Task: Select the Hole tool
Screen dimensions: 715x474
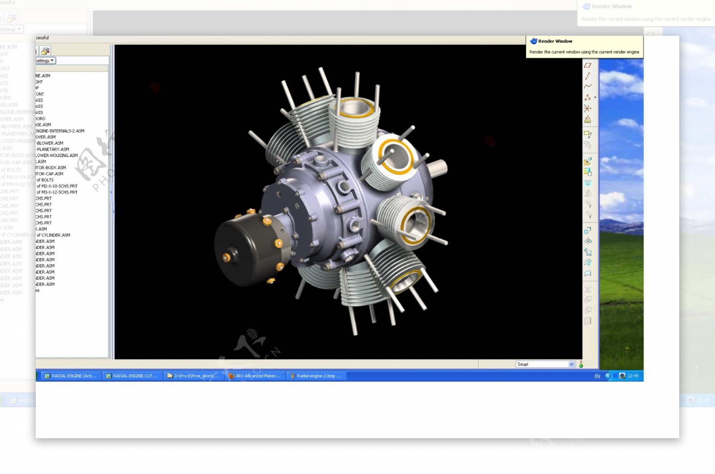Action: coord(588,183)
